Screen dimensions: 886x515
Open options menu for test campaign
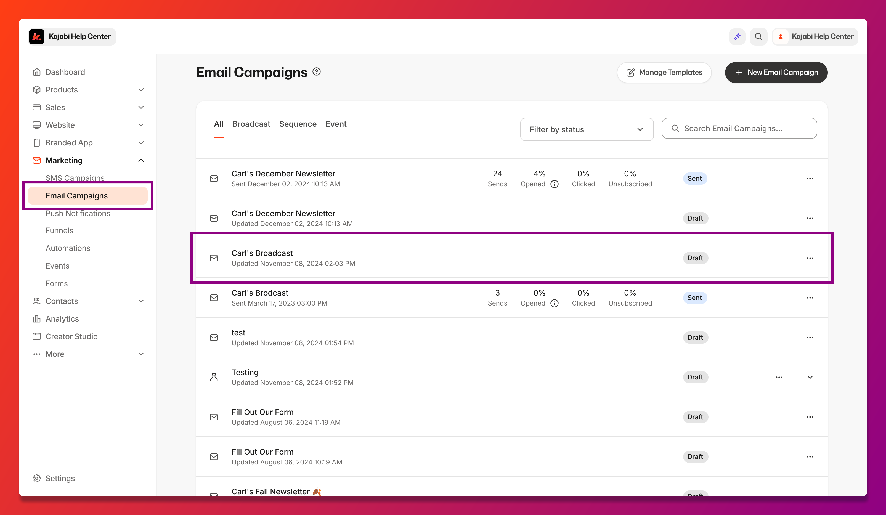(x=810, y=338)
